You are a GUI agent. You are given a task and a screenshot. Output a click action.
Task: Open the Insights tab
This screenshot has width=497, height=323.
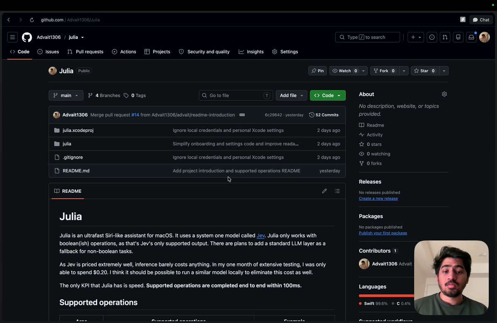pyautogui.click(x=251, y=52)
